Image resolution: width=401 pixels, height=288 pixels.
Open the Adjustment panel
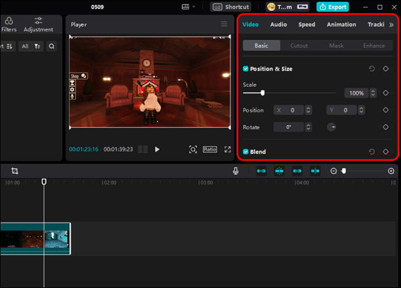(38, 24)
